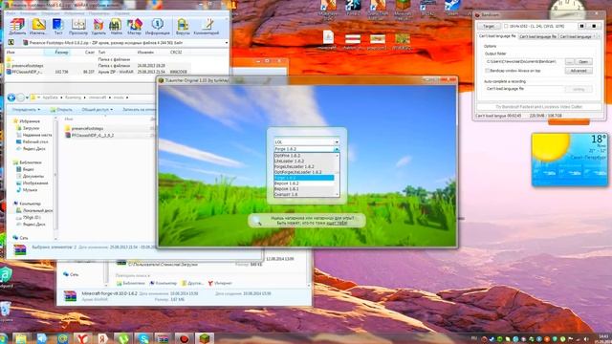Open Explorer's recent locations dropdown arrow
Viewport: 612px width, 344px height.
coord(27,97)
